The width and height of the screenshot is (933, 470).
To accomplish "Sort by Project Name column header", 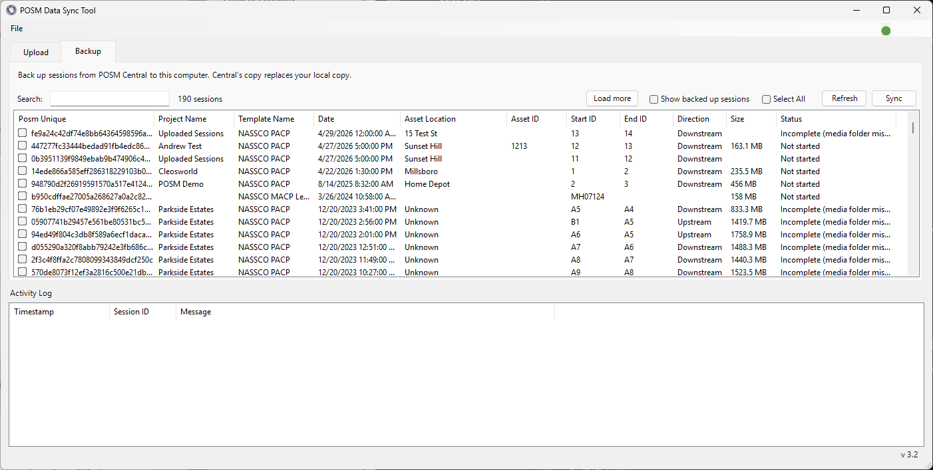I will coord(194,119).
